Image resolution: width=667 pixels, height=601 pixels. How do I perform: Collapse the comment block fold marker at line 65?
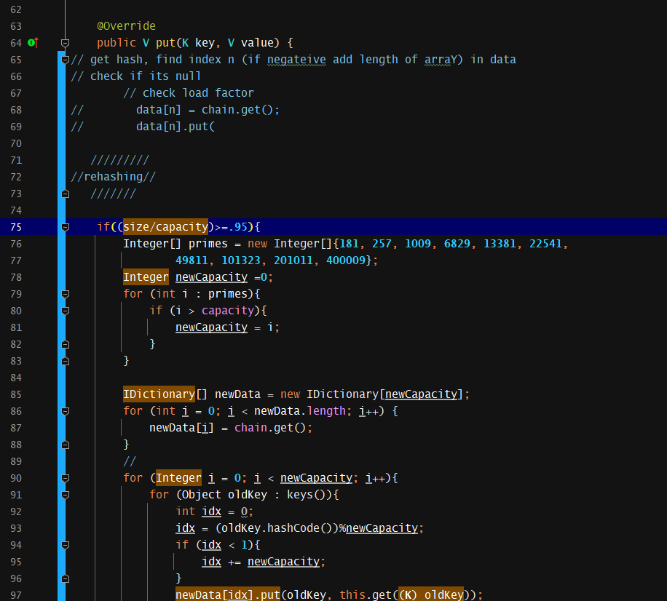point(65,60)
